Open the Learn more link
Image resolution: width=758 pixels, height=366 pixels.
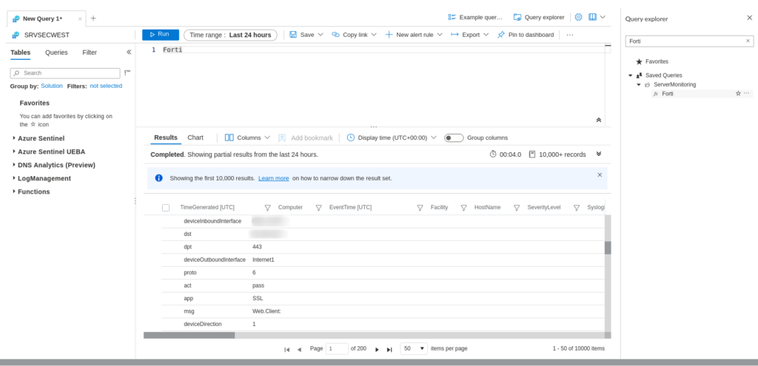pos(274,178)
